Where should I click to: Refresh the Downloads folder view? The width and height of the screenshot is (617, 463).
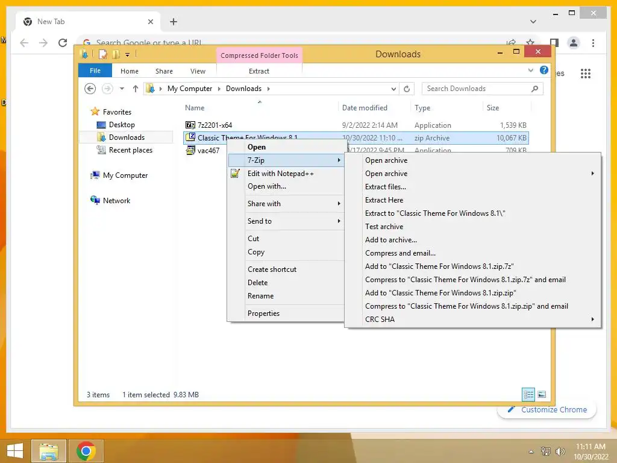click(x=407, y=89)
